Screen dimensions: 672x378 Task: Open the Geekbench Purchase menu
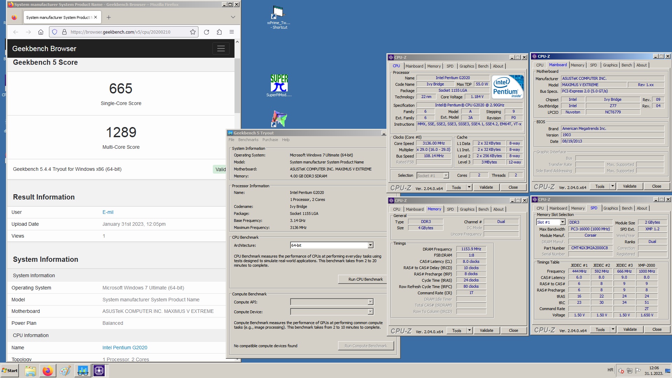[x=270, y=140]
